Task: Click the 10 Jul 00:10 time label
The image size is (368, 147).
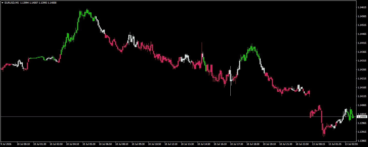Action: [x=23, y=144]
